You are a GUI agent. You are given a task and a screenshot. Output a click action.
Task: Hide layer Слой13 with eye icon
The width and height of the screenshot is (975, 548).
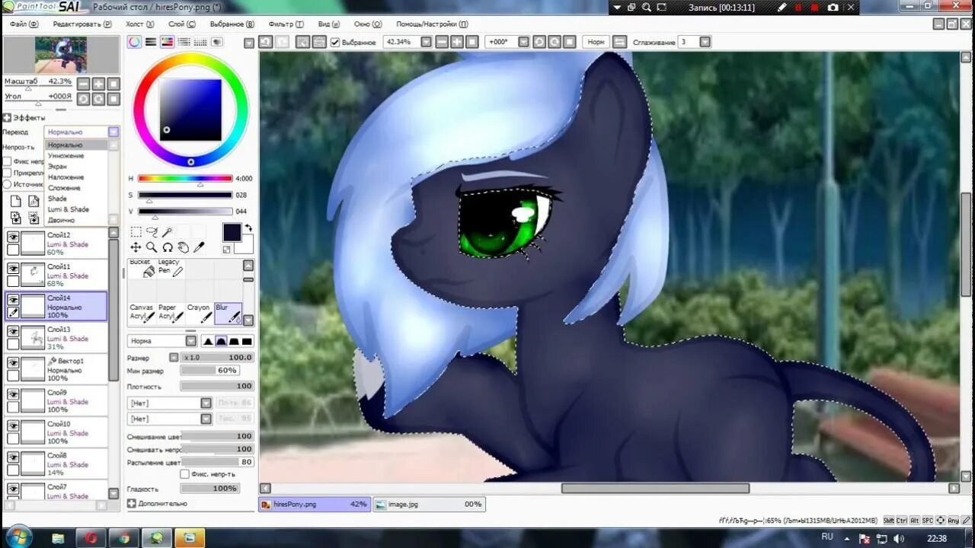(13, 332)
